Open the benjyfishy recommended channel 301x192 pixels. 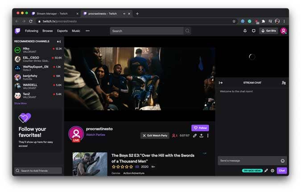38,77
